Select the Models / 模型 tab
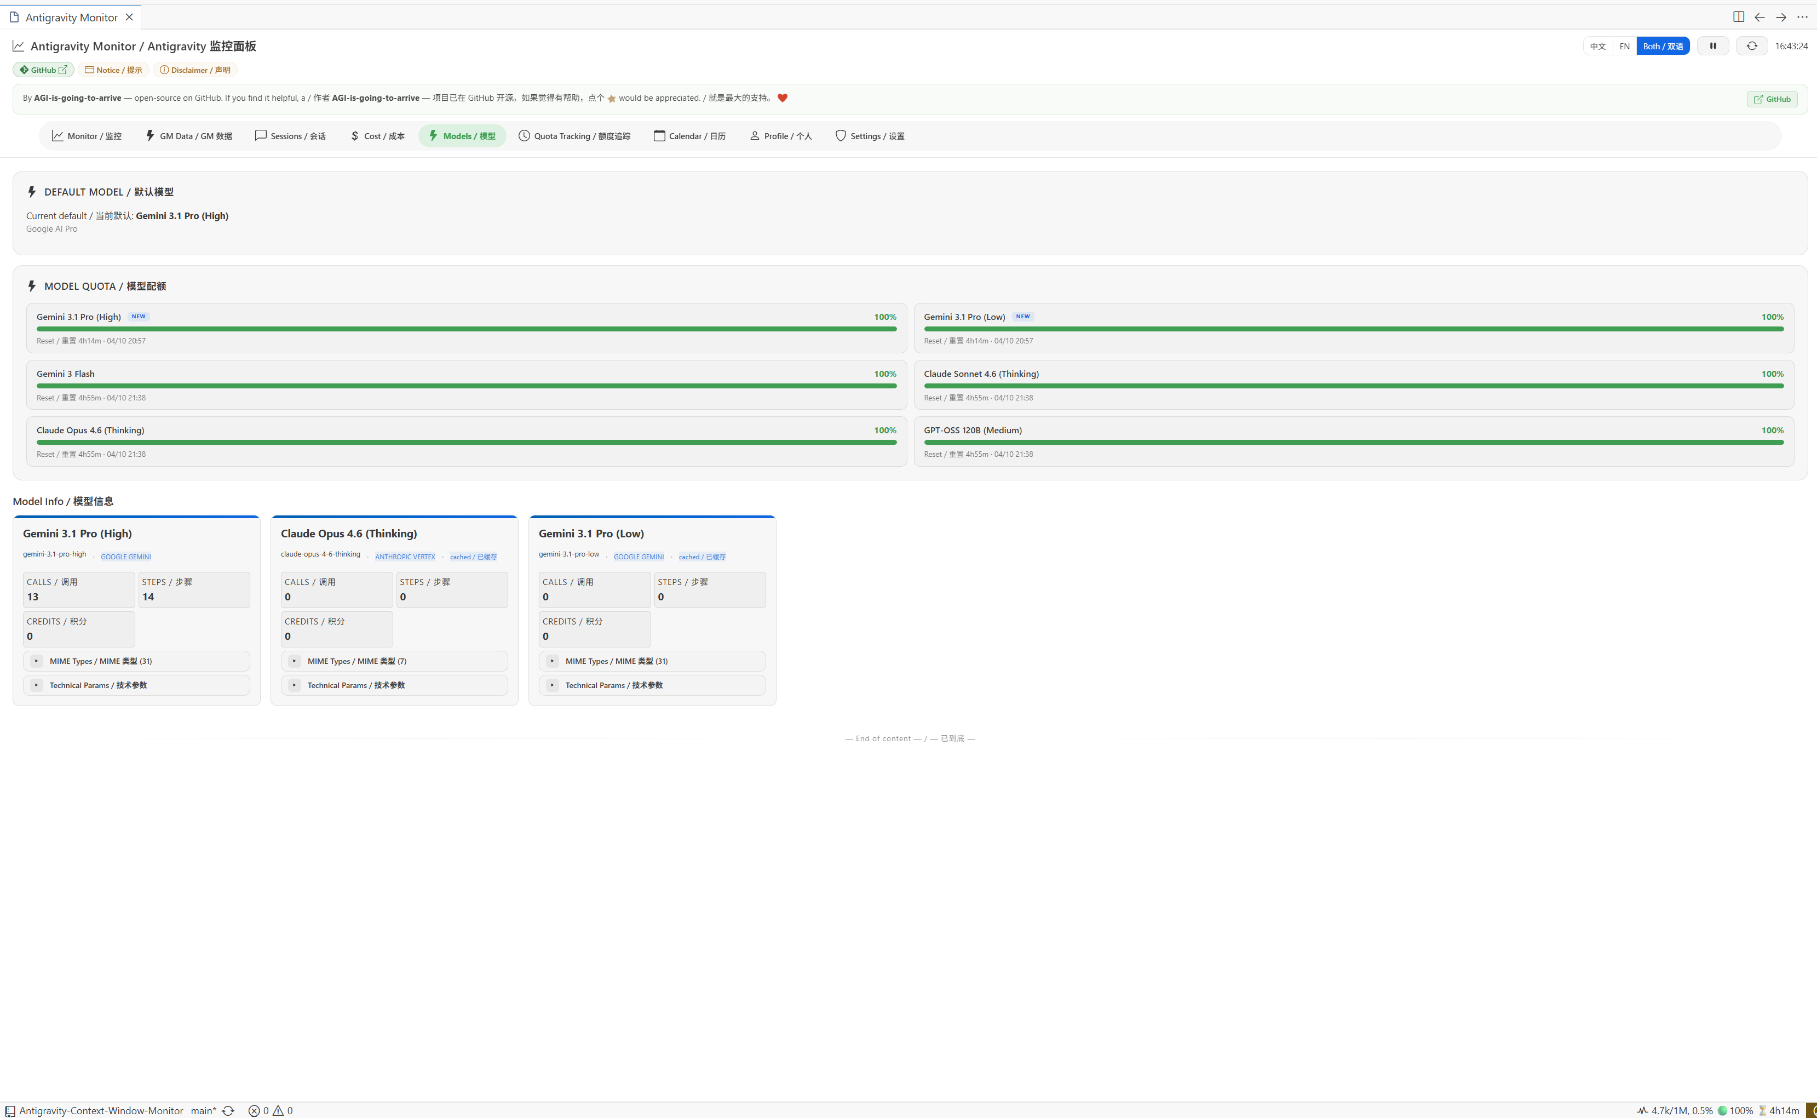 coord(462,136)
